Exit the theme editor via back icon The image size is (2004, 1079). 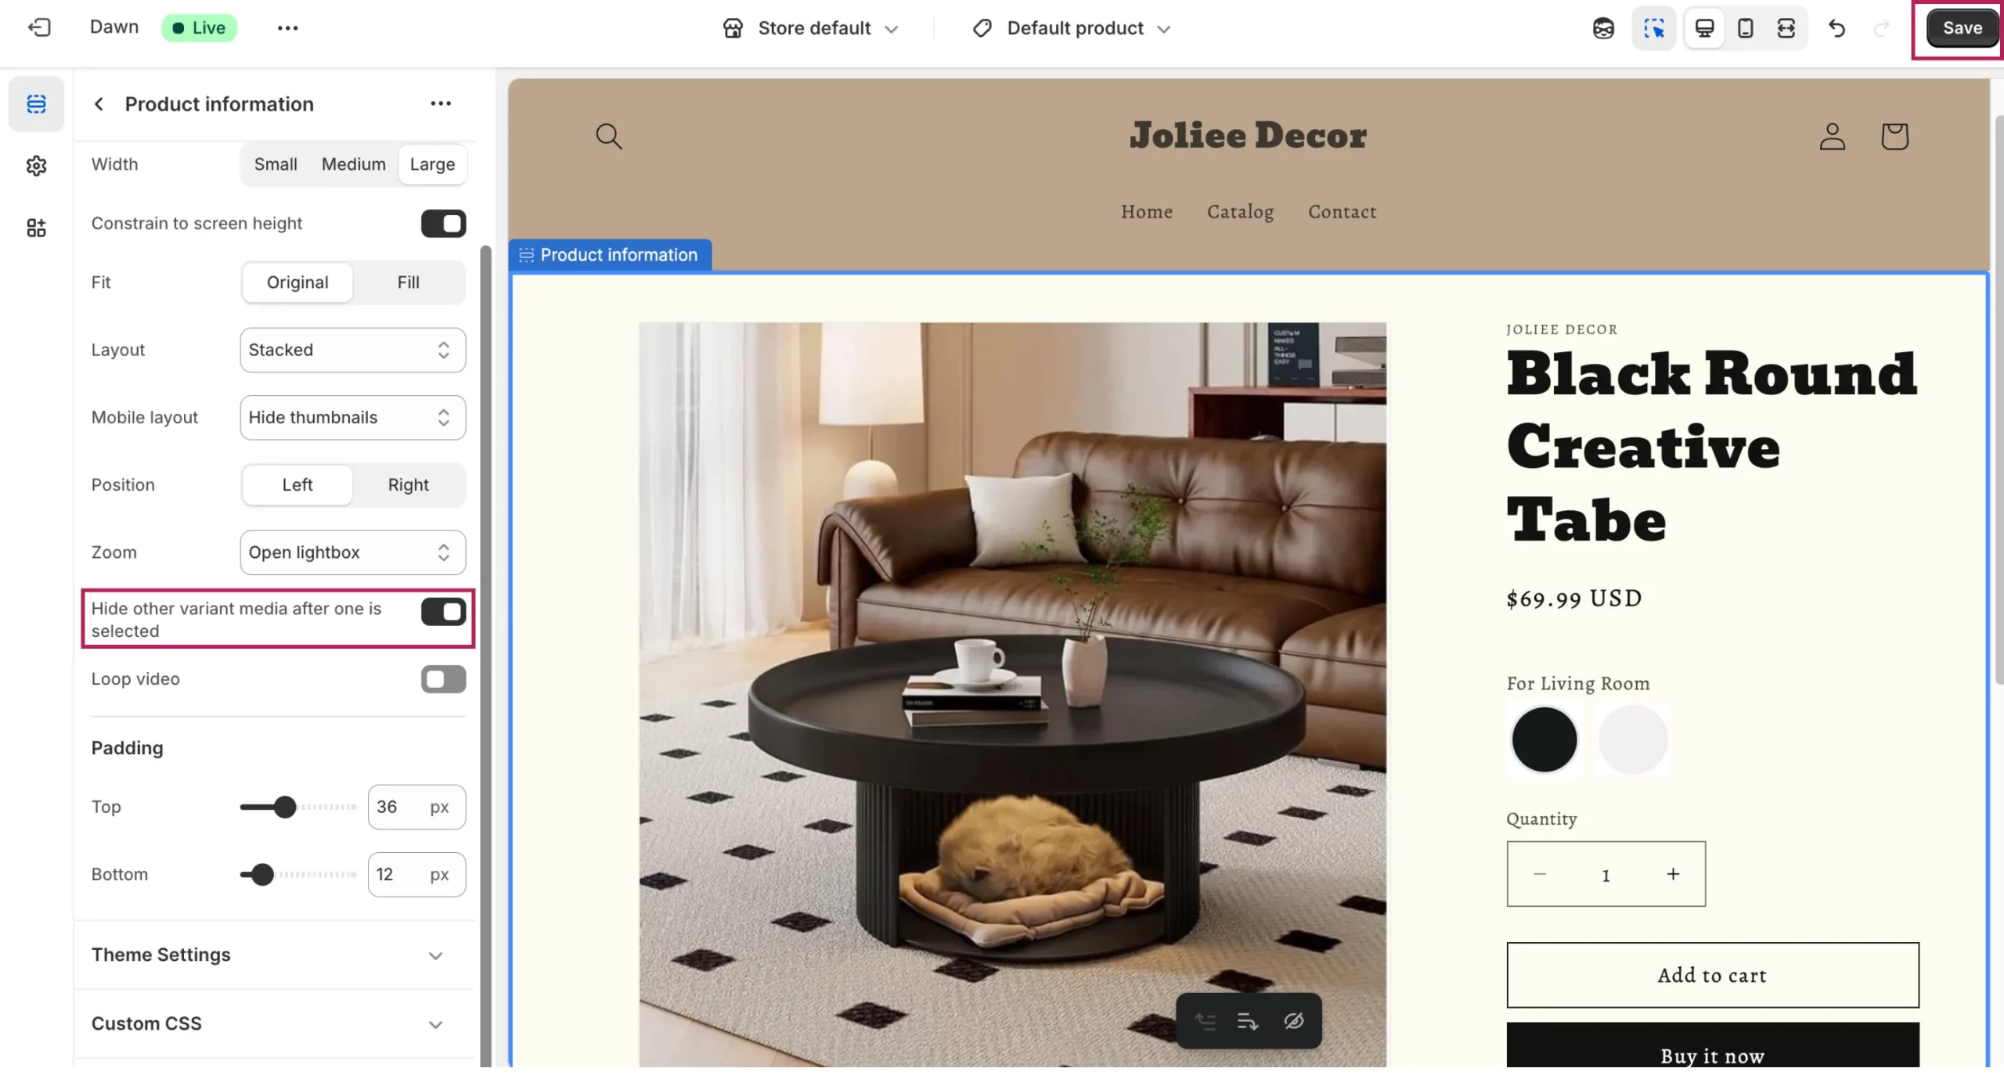pos(39,27)
